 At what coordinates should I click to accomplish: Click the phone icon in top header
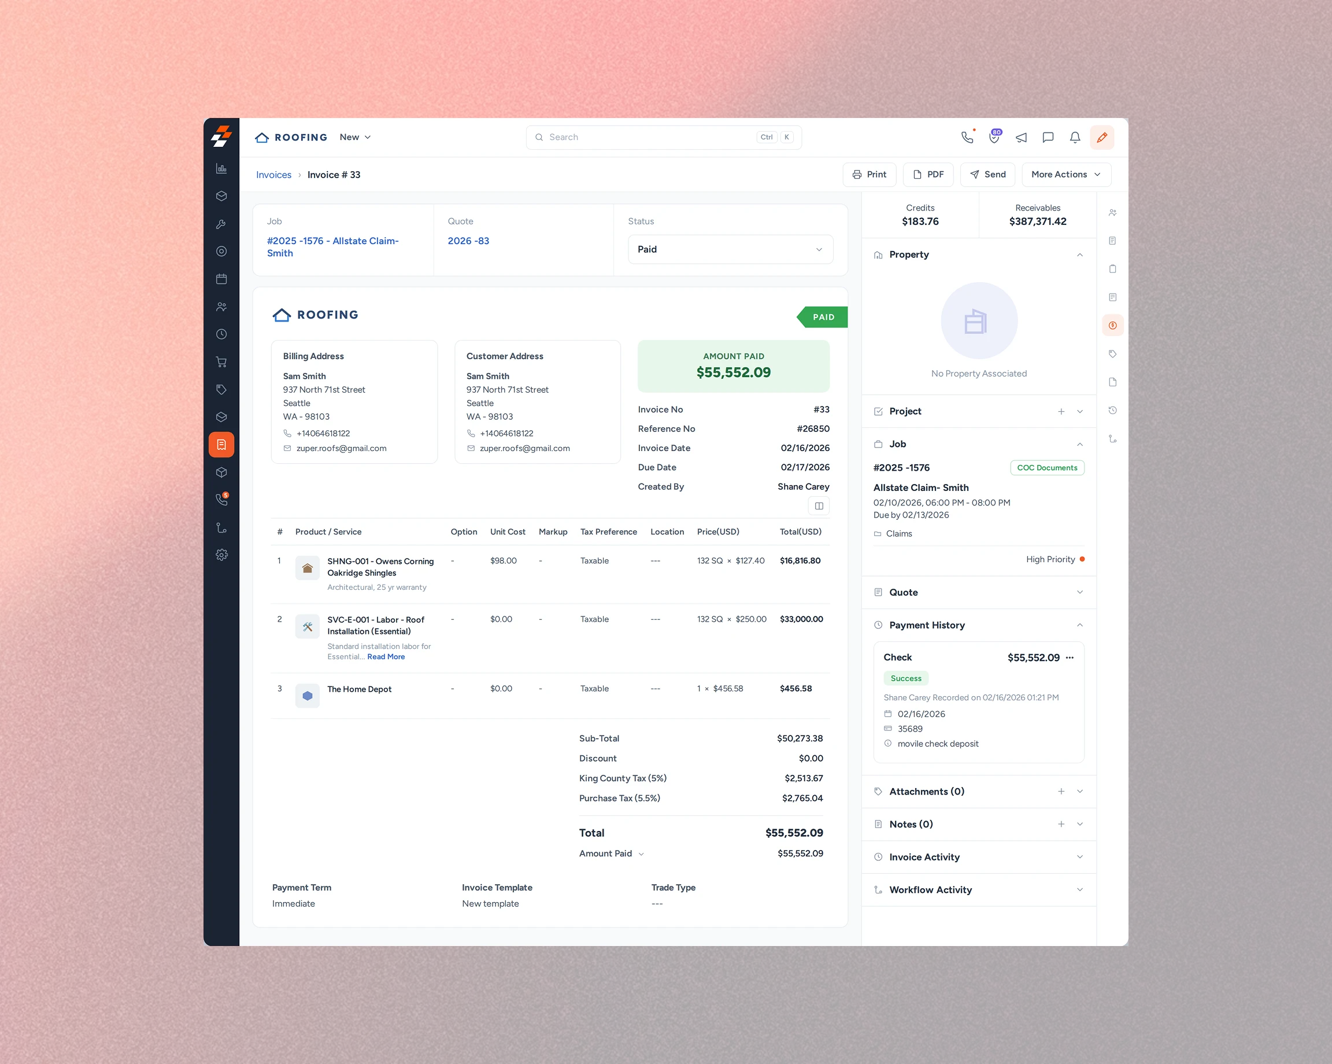pos(967,137)
